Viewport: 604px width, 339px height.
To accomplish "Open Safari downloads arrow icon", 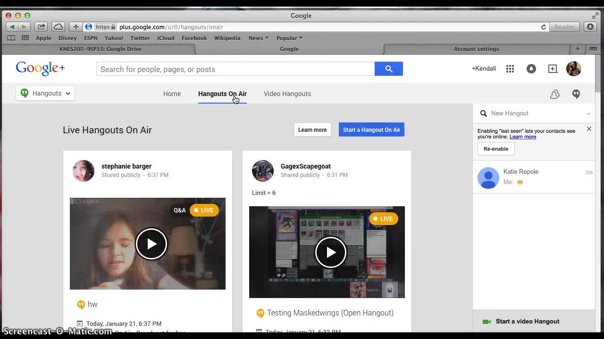I will tap(590, 27).
